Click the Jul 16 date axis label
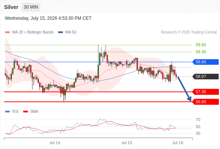 [x=178, y=143]
